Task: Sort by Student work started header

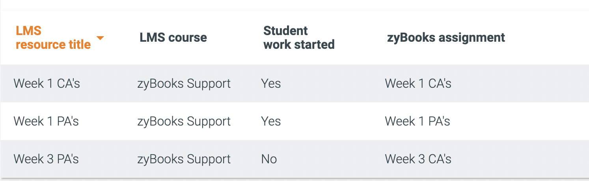Action: (x=299, y=38)
